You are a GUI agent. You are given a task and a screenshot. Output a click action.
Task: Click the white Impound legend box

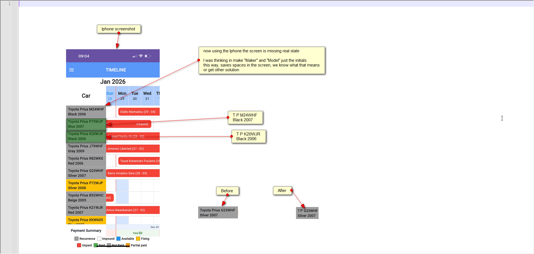pos(99,239)
